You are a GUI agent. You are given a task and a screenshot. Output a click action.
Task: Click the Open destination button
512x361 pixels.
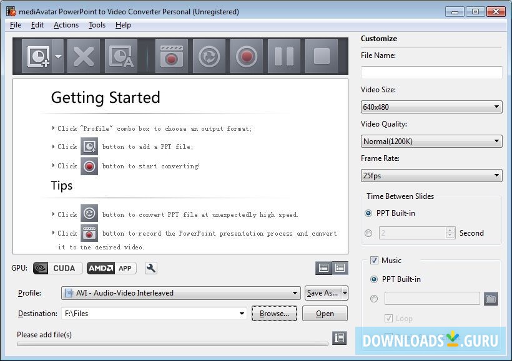[325, 314]
